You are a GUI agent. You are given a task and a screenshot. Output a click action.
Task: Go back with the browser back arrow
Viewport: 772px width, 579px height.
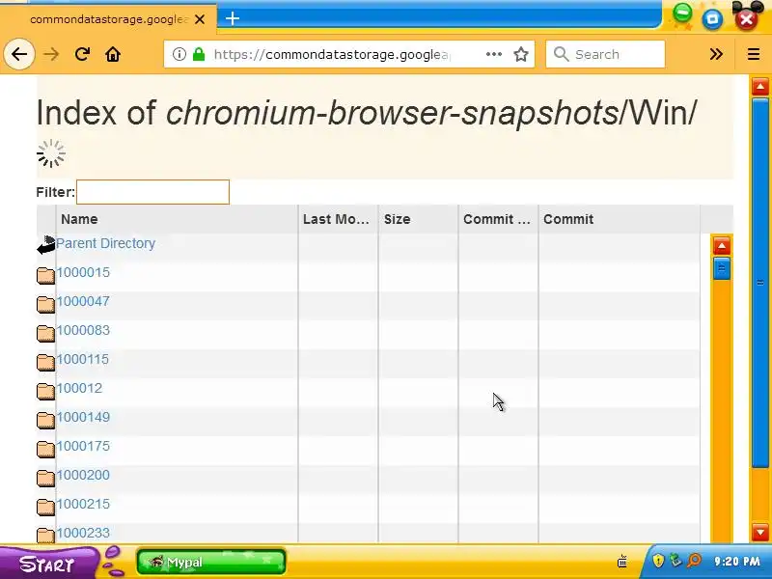click(x=19, y=54)
